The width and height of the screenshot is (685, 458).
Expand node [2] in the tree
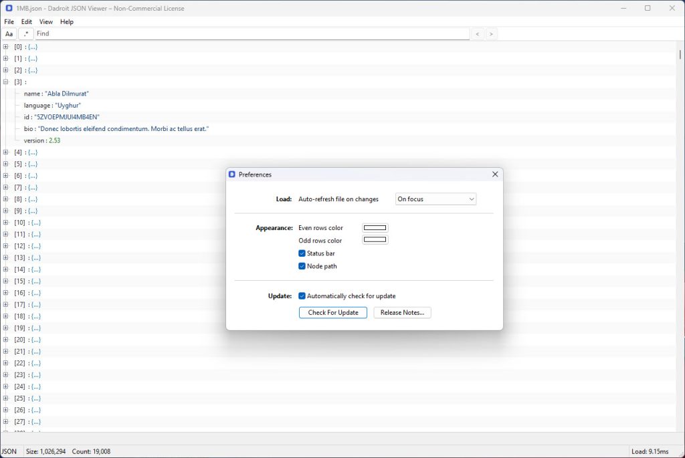point(5,70)
